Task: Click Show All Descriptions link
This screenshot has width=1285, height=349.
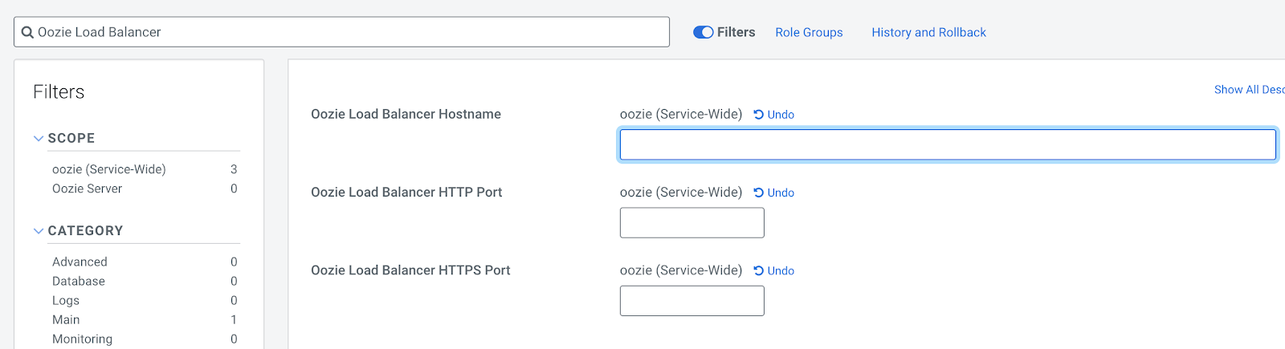Action: (1248, 90)
